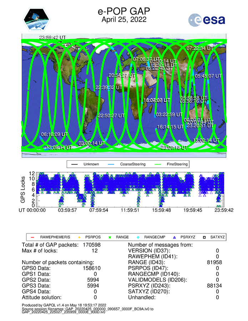Select the 06:16:09 UT orbit timestamp
This screenshot has height=321, width=248.
[x=54, y=134]
